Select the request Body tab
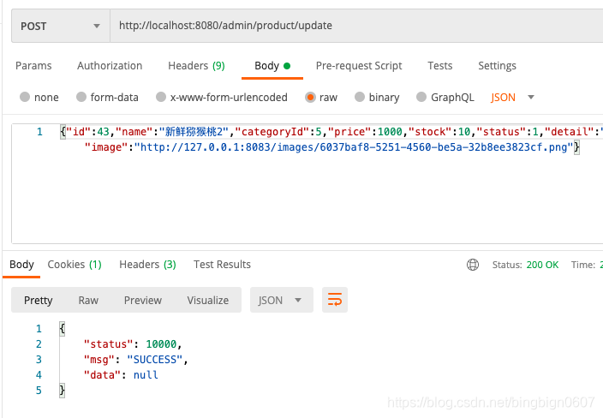 pos(272,66)
